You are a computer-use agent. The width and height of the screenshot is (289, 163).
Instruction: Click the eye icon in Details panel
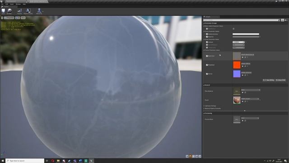tap(286, 20)
